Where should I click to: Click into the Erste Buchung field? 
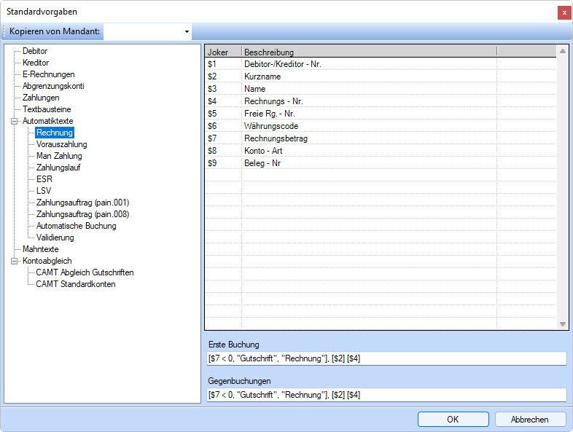coord(386,358)
